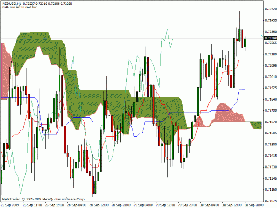Click the '28 Sep 20:00' time axis label
Screen dimensions: 277x208
tap(121, 205)
